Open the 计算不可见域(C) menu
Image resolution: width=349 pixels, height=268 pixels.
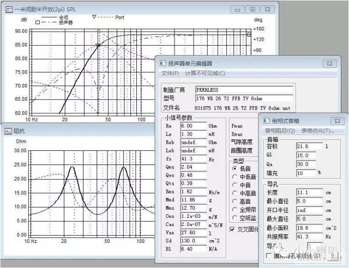coord(205,74)
